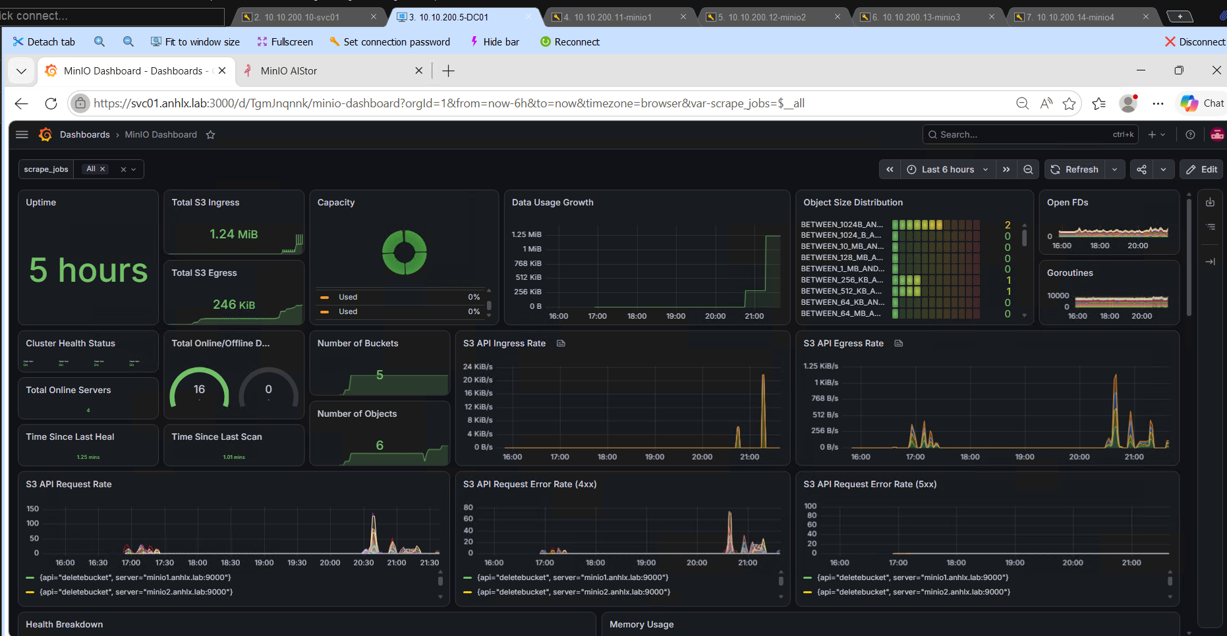Switch to the MinIO AIStor browser tab
Screen dimensions: 1227x636
(x=289, y=71)
